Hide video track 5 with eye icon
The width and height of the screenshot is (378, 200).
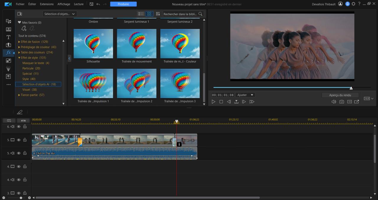[x=19, y=140]
